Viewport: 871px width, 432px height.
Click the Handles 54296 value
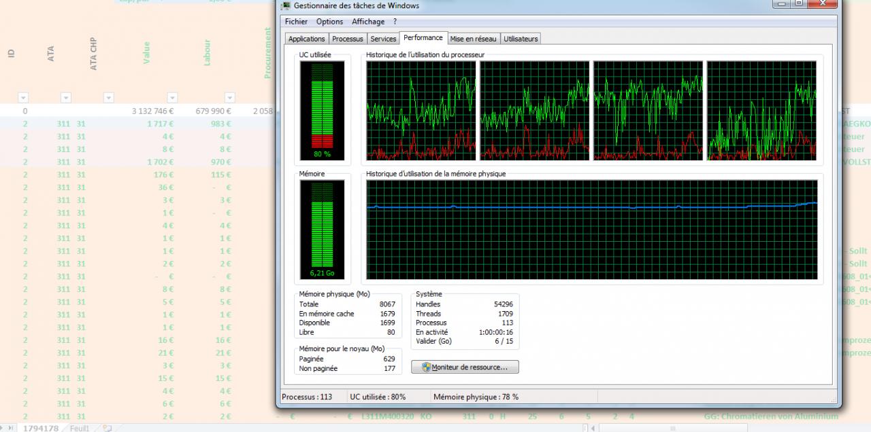coord(504,304)
